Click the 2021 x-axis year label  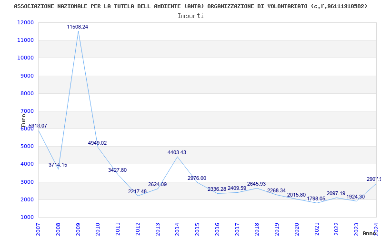[317, 229]
